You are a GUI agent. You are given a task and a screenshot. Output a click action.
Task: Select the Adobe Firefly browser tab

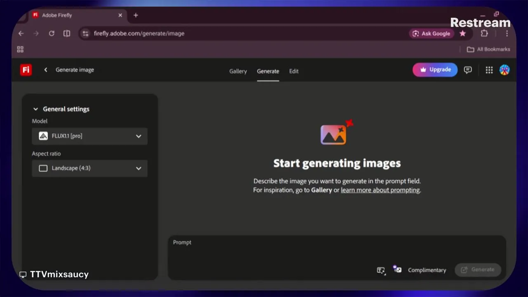pyautogui.click(x=78, y=15)
